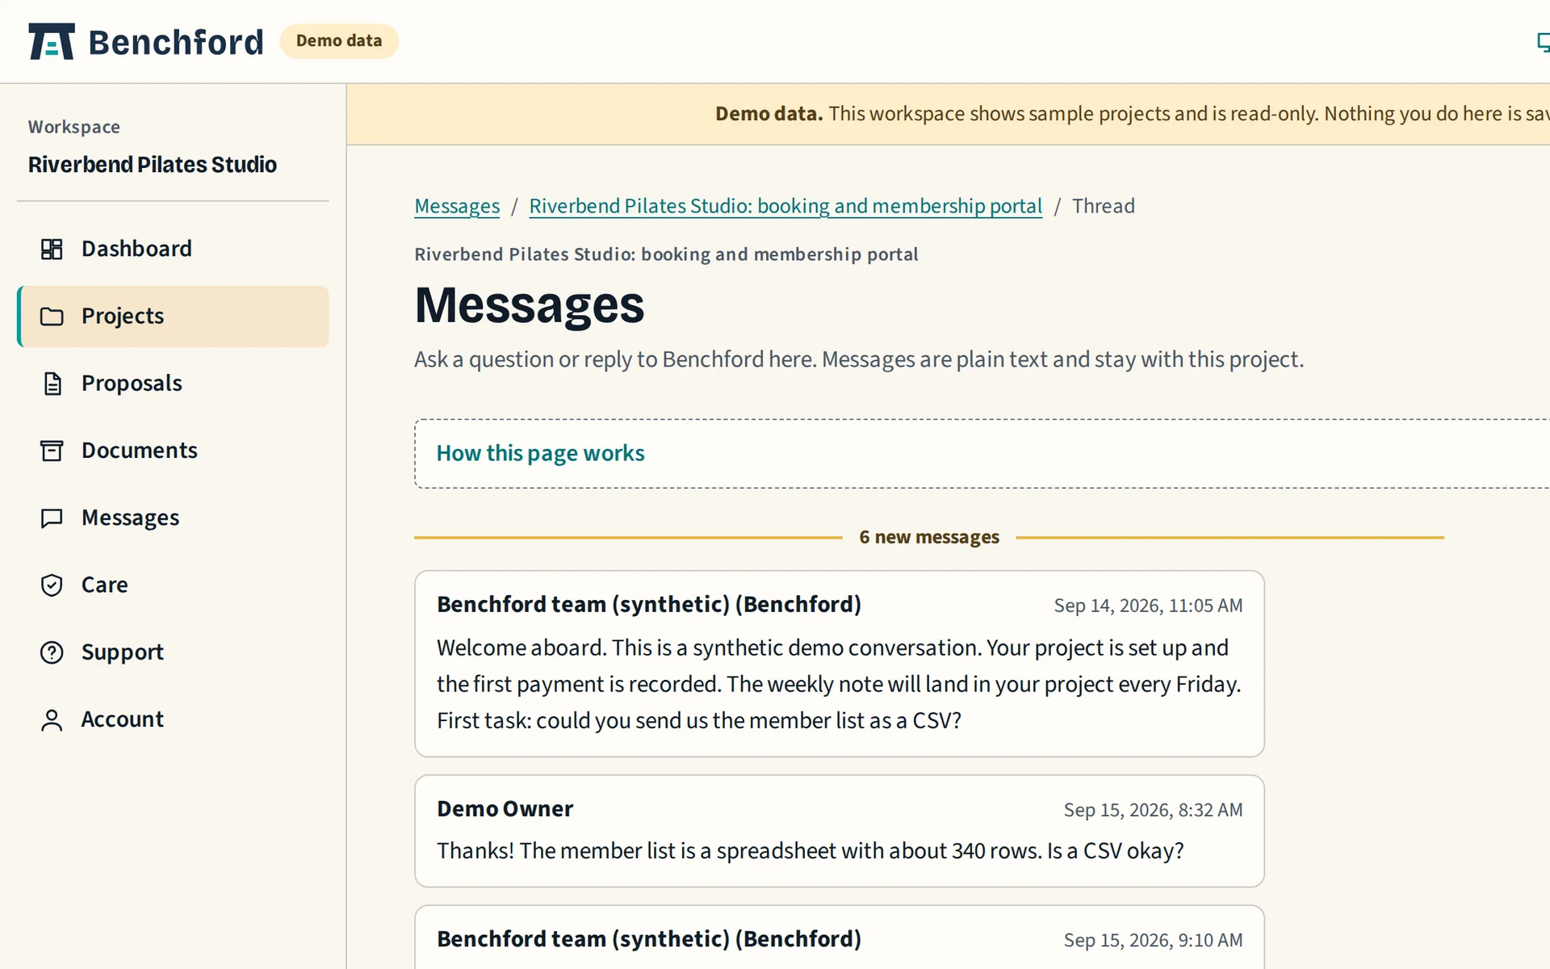The height and width of the screenshot is (969, 1550).
Task: Click the Benchford brand name
Action: point(176,42)
